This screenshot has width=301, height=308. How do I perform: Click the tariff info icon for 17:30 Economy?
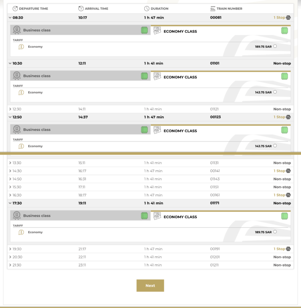point(21,232)
